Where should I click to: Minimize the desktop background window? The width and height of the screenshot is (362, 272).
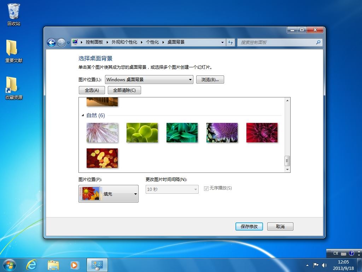pyautogui.click(x=292, y=30)
